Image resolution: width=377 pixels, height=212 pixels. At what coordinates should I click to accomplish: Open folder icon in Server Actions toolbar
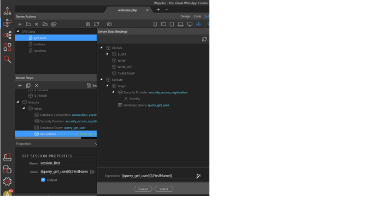[45, 24]
